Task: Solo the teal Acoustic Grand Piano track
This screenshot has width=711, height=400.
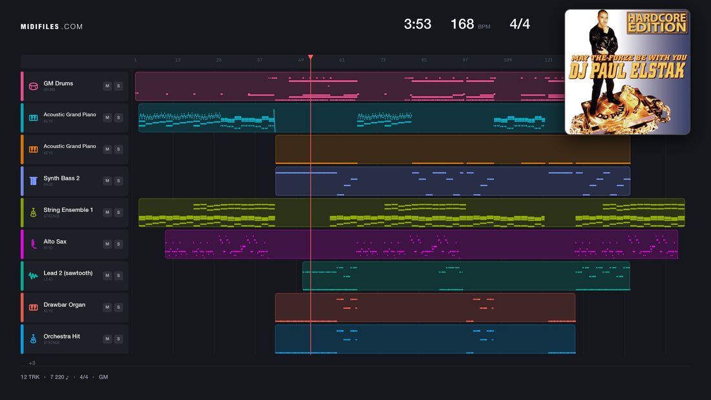Action: [x=118, y=118]
